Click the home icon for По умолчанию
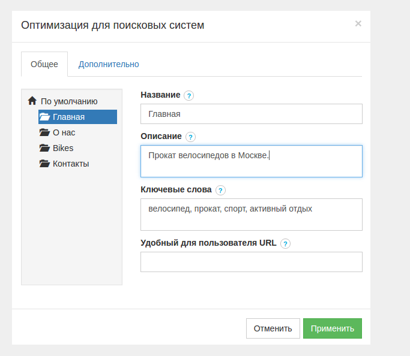The height and width of the screenshot is (356, 410). (32, 101)
